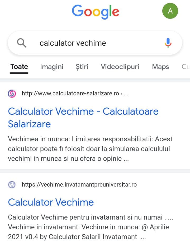Image resolution: width=190 pixels, height=246 pixels.
Task: Show the partially hidden tab after Maps
Action: 186,67
